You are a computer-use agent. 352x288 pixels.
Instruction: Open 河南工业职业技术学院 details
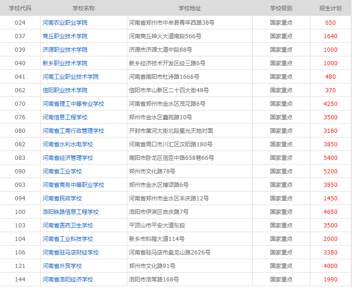point(70,76)
